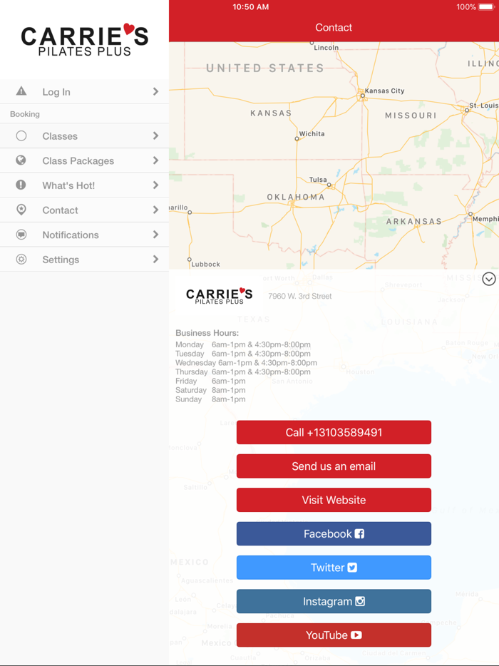499x666 pixels.
Task: Collapse the contact info panel with down arrow
Action: click(x=489, y=279)
